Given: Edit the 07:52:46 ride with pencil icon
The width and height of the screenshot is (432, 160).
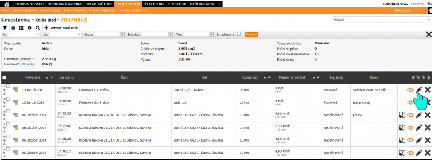Looking at the screenshot, I should click(x=419, y=127).
